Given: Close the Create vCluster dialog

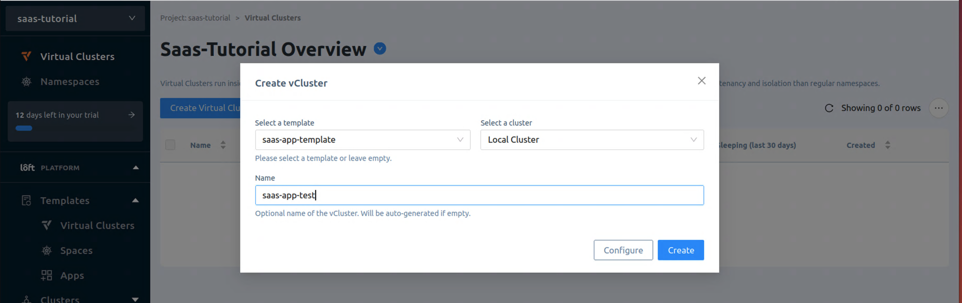Looking at the screenshot, I should click(701, 80).
